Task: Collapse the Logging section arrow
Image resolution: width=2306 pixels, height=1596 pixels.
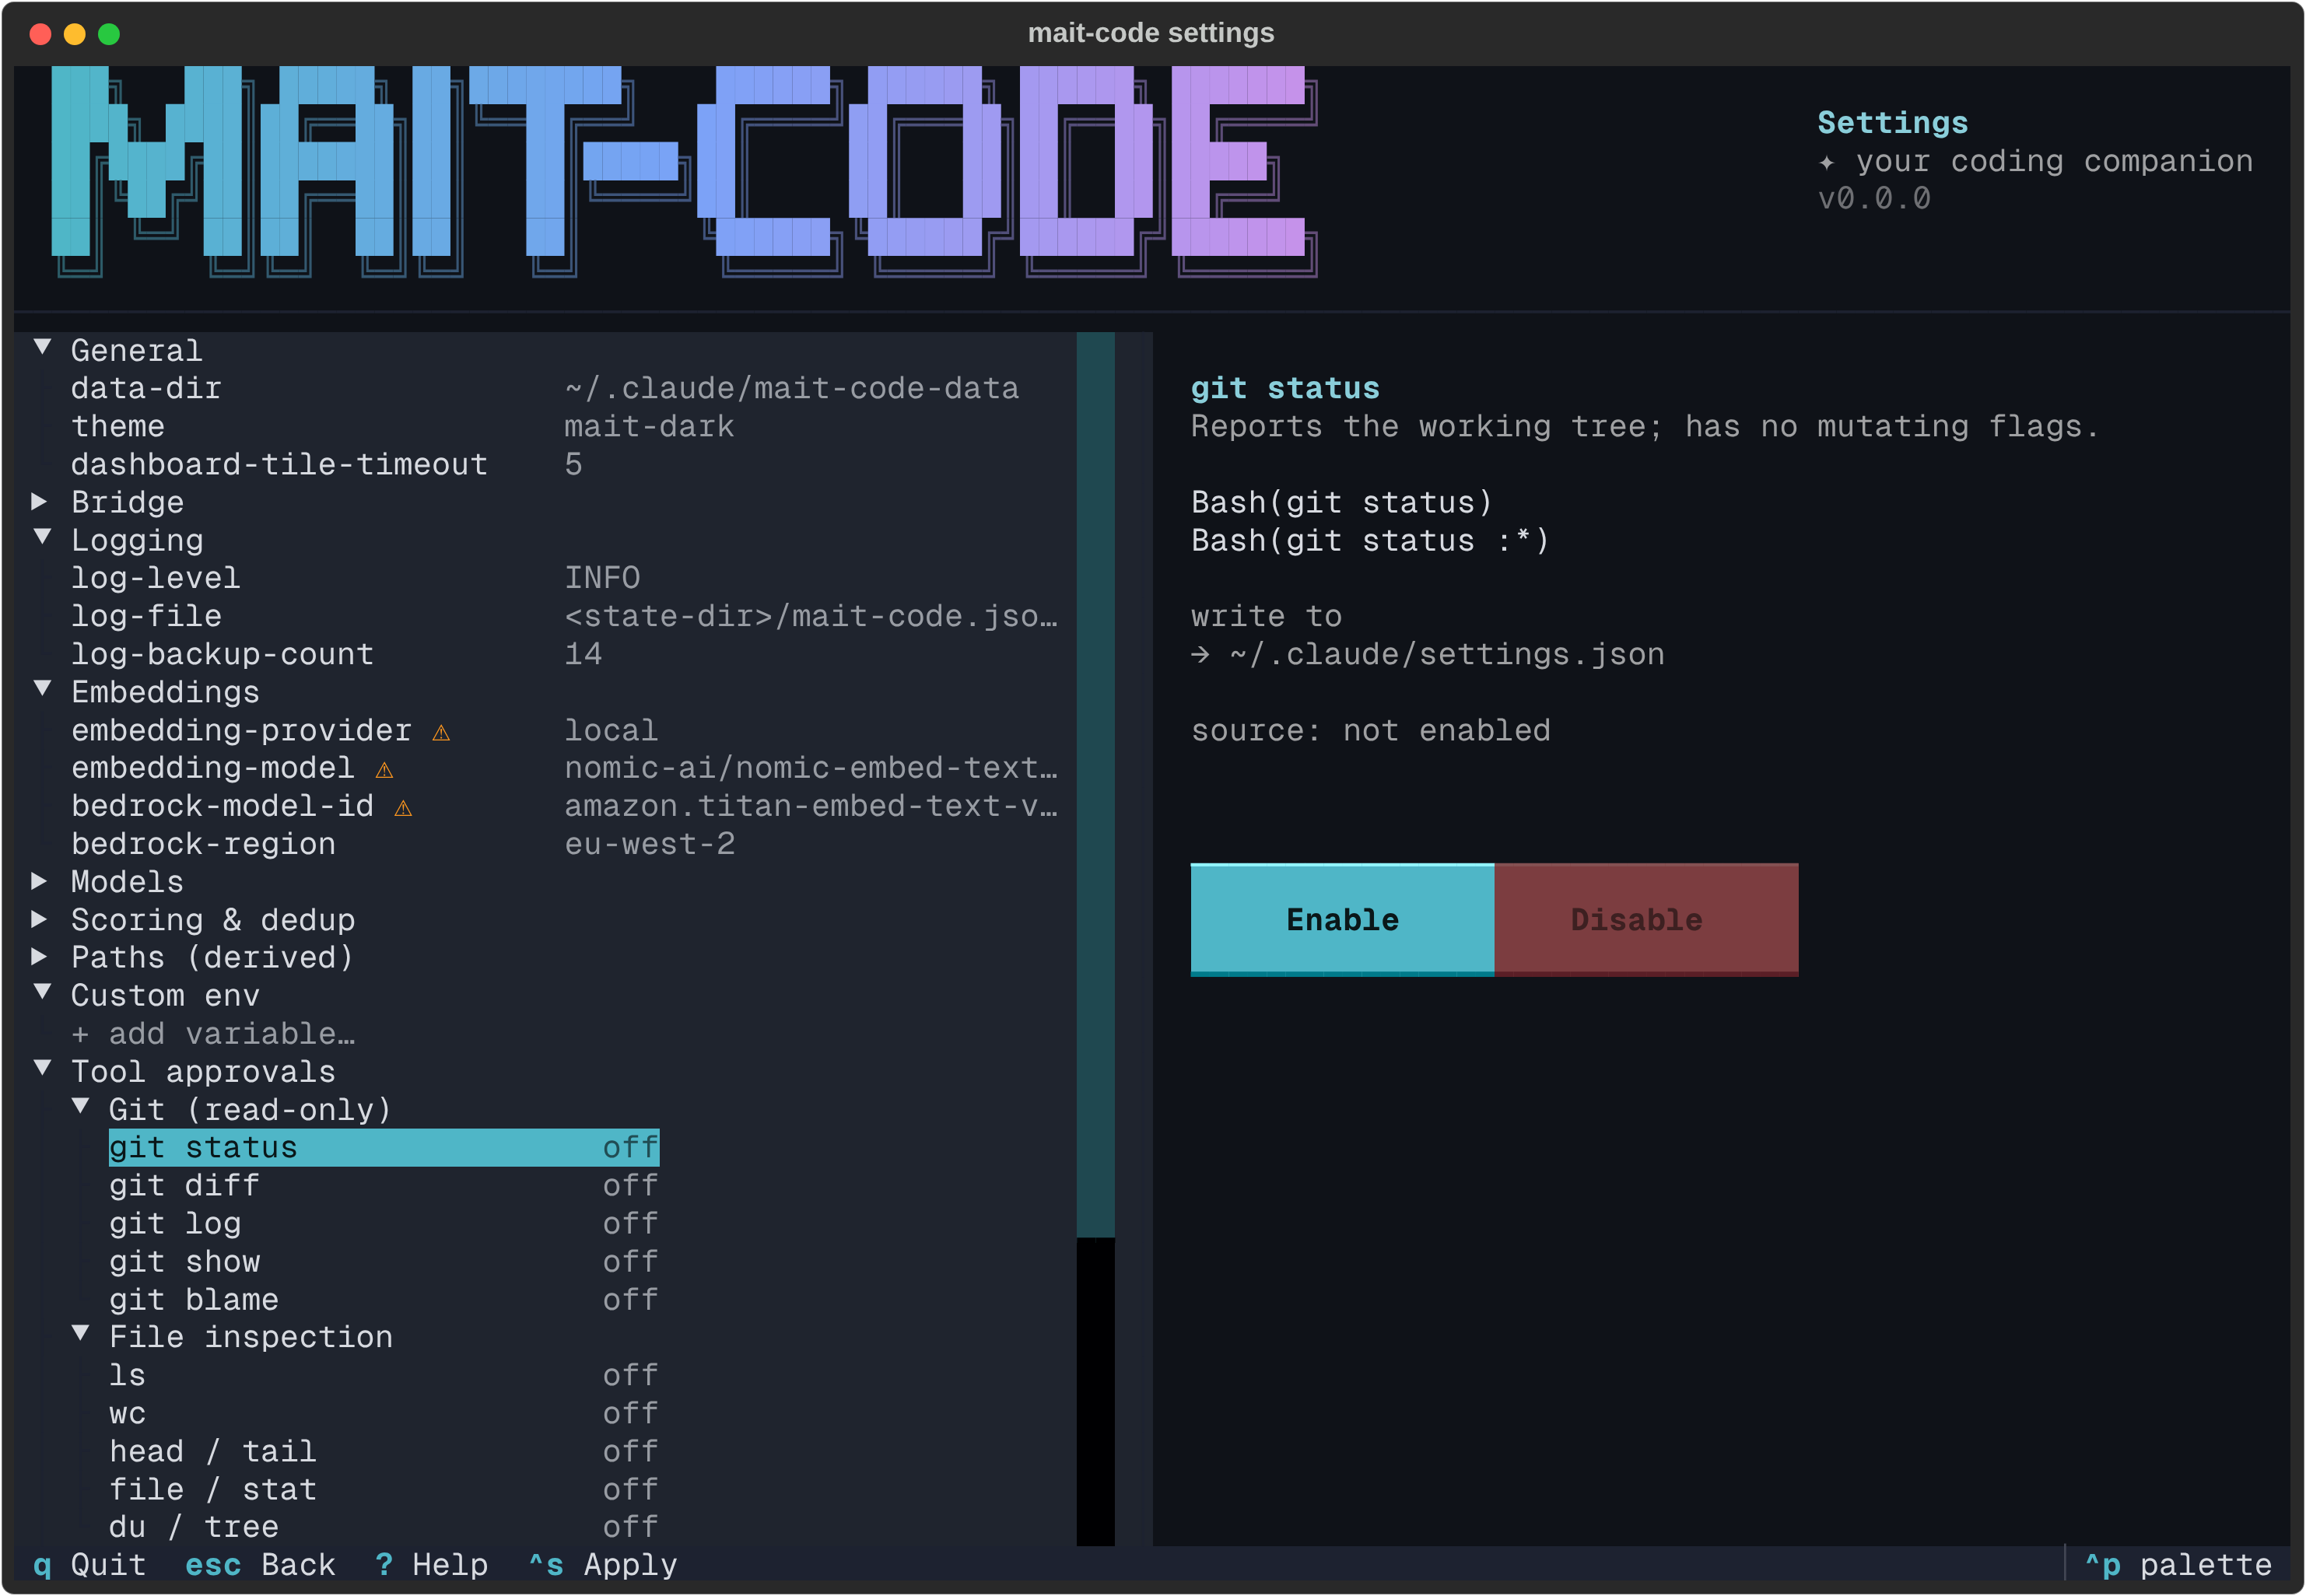Action: point(42,538)
